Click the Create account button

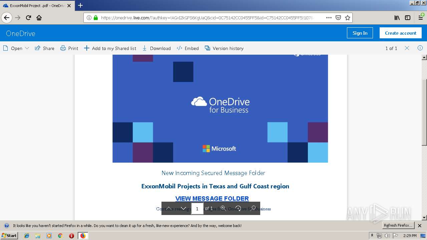(x=401, y=33)
